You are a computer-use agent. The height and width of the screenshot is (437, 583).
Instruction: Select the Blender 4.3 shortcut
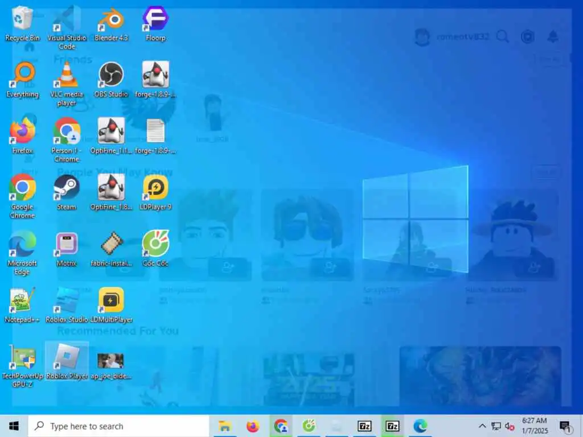(111, 23)
